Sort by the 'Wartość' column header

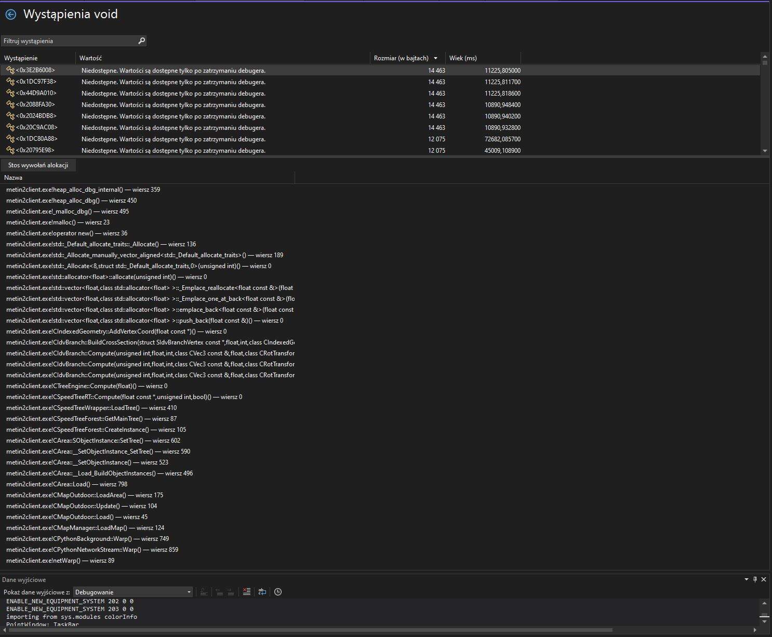click(x=90, y=58)
